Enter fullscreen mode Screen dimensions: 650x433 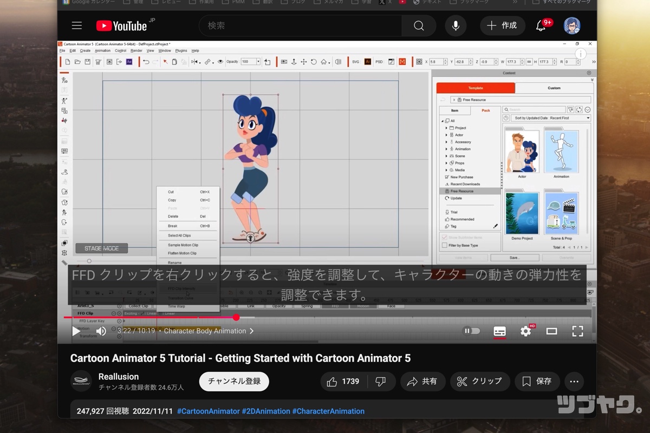tap(577, 331)
